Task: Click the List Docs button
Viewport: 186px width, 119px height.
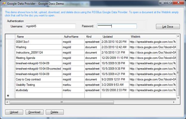Action: pos(168,27)
